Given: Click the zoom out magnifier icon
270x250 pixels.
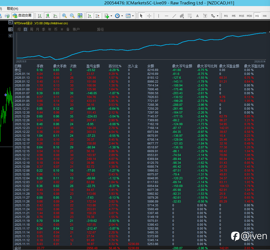Looking at the screenshot, I should point(72,16).
